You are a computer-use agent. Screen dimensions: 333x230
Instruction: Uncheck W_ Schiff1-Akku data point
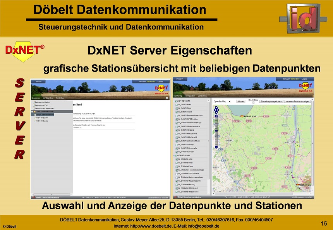tap(177, 105)
